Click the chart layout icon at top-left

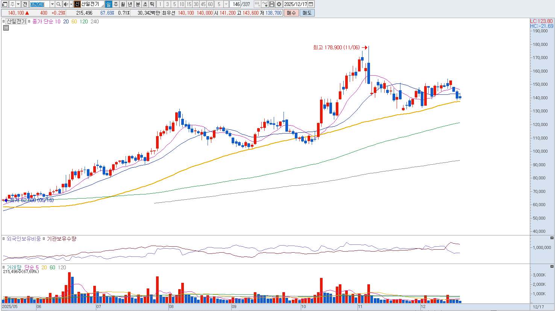click(x=5, y=4)
